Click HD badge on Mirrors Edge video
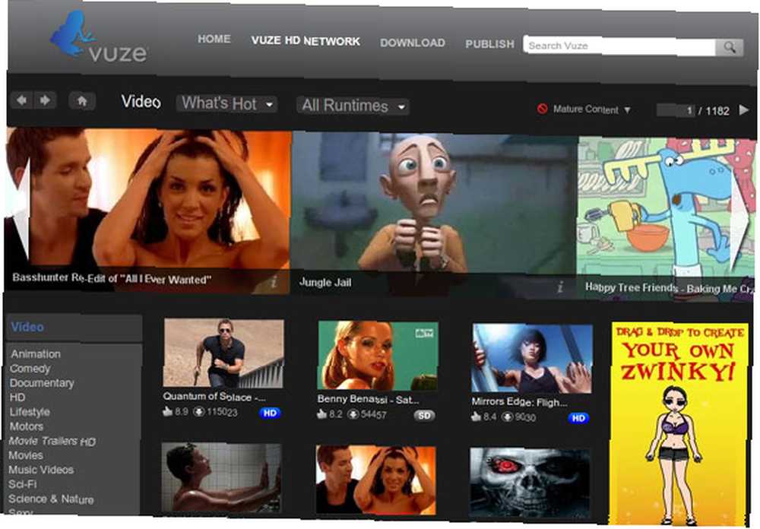This screenshot has width=760, height=529. [x=578, y=418]
